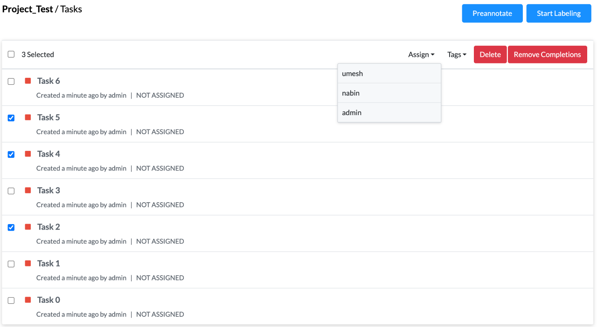Open the Task 5 title
Viewport: 597px width, 327px height.
tap(49, 117)
